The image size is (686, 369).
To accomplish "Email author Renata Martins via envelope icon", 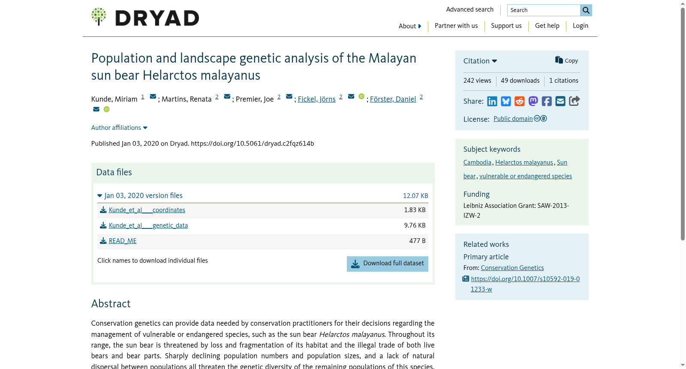I will 227,96.
